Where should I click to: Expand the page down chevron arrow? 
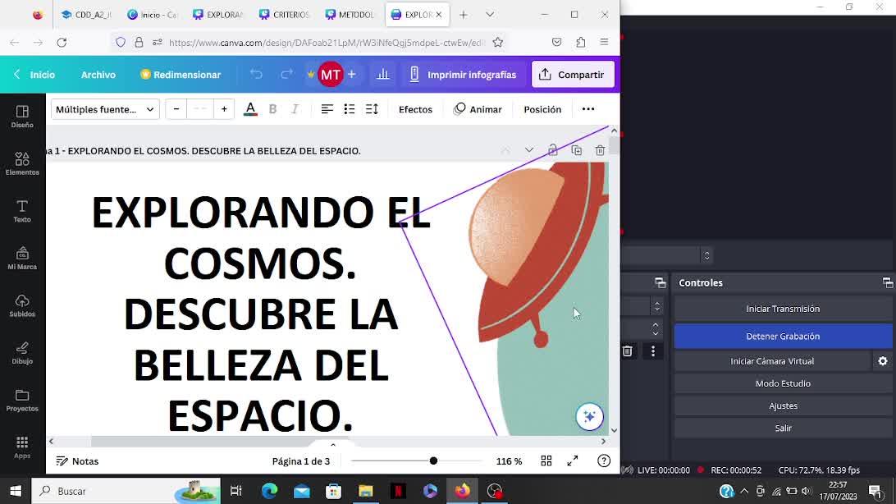[529, 150]
